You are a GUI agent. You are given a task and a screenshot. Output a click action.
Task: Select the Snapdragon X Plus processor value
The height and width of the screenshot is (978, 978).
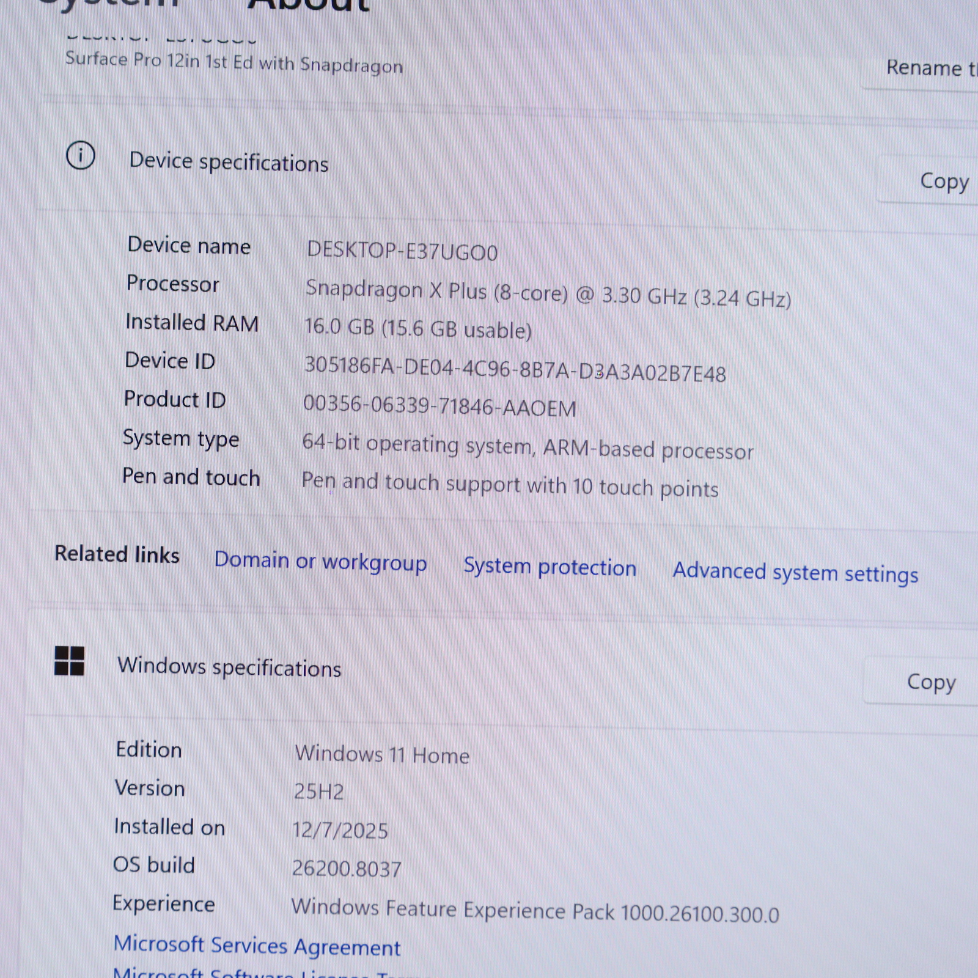pos(548,293)
